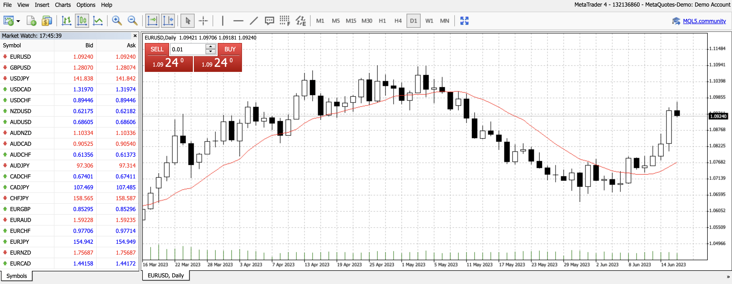Open the File menu
The image size is (732, 284).
point(7,5)
